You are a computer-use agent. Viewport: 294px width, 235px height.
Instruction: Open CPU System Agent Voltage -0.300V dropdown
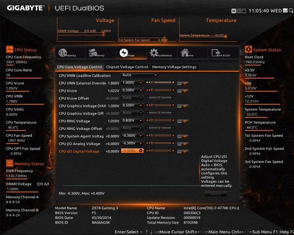point(132,135)
